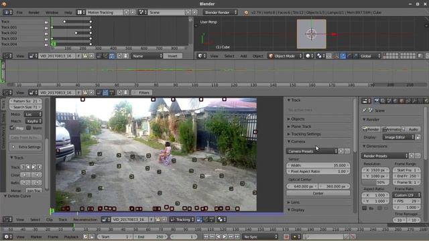Add a new camera preset
The image size is (429, 241).
(x=341, y=151)
